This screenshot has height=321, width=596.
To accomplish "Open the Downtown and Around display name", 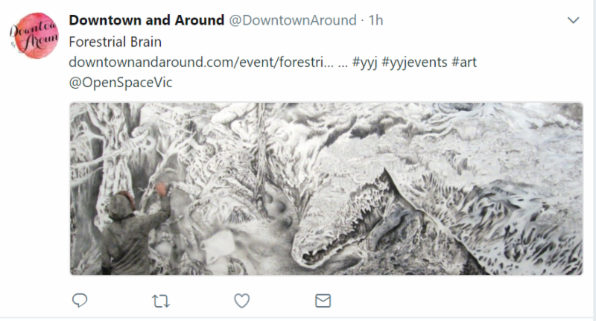I will pos(146,20).
